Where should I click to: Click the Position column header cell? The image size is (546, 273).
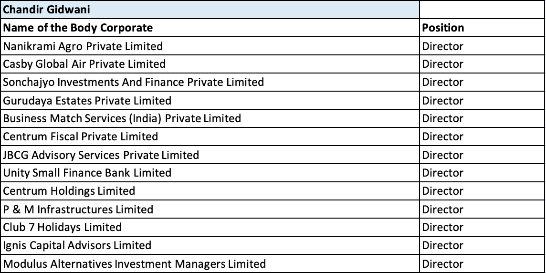tap(482, 28)
